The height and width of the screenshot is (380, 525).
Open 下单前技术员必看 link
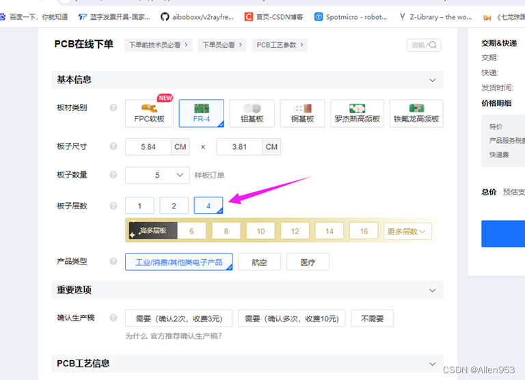pos(158,45)
